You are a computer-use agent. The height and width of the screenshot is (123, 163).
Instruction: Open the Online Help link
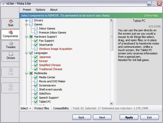(151, 16)
